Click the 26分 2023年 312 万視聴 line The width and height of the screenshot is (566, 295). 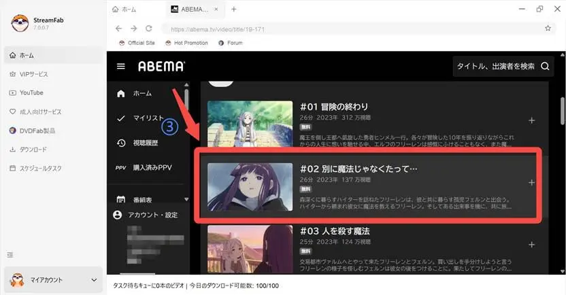coord(335,118)
